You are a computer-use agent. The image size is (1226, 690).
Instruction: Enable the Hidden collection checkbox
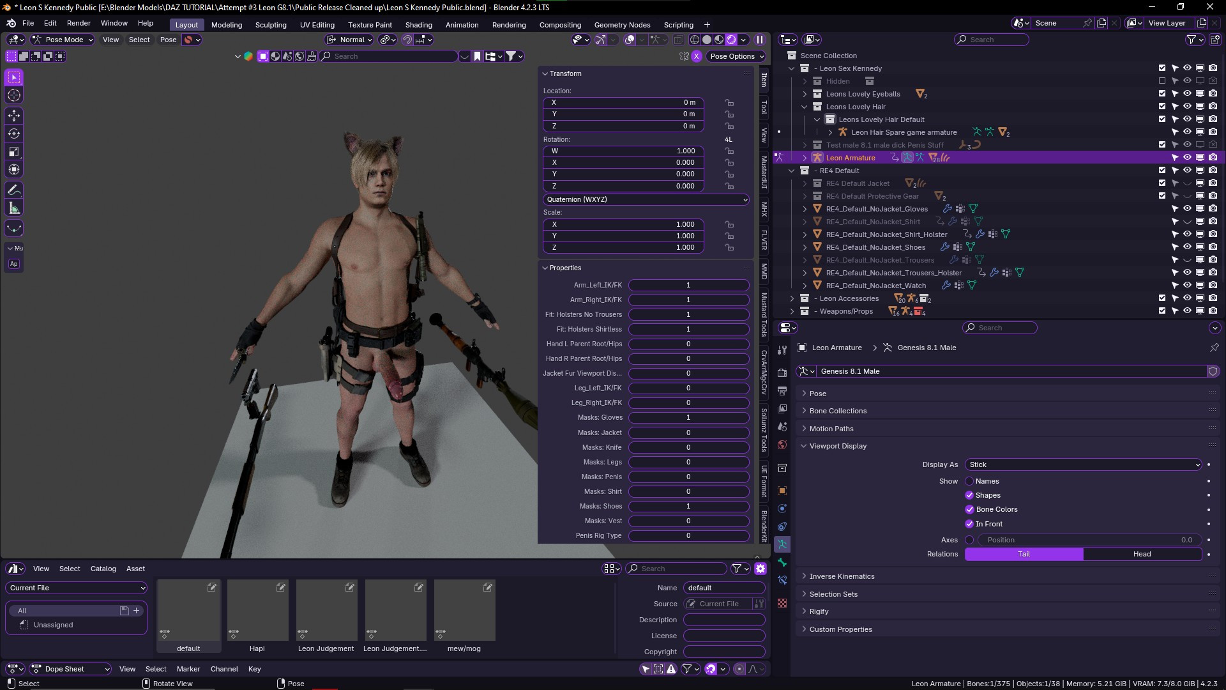tap(1162, 80)
